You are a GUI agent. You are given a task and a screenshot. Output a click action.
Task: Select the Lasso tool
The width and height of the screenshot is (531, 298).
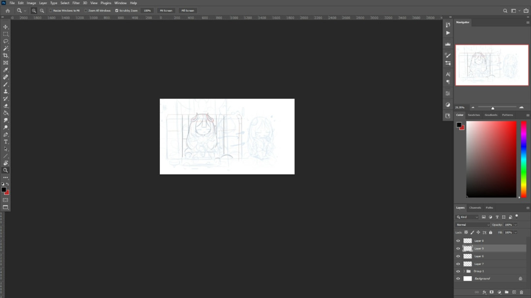6,41
